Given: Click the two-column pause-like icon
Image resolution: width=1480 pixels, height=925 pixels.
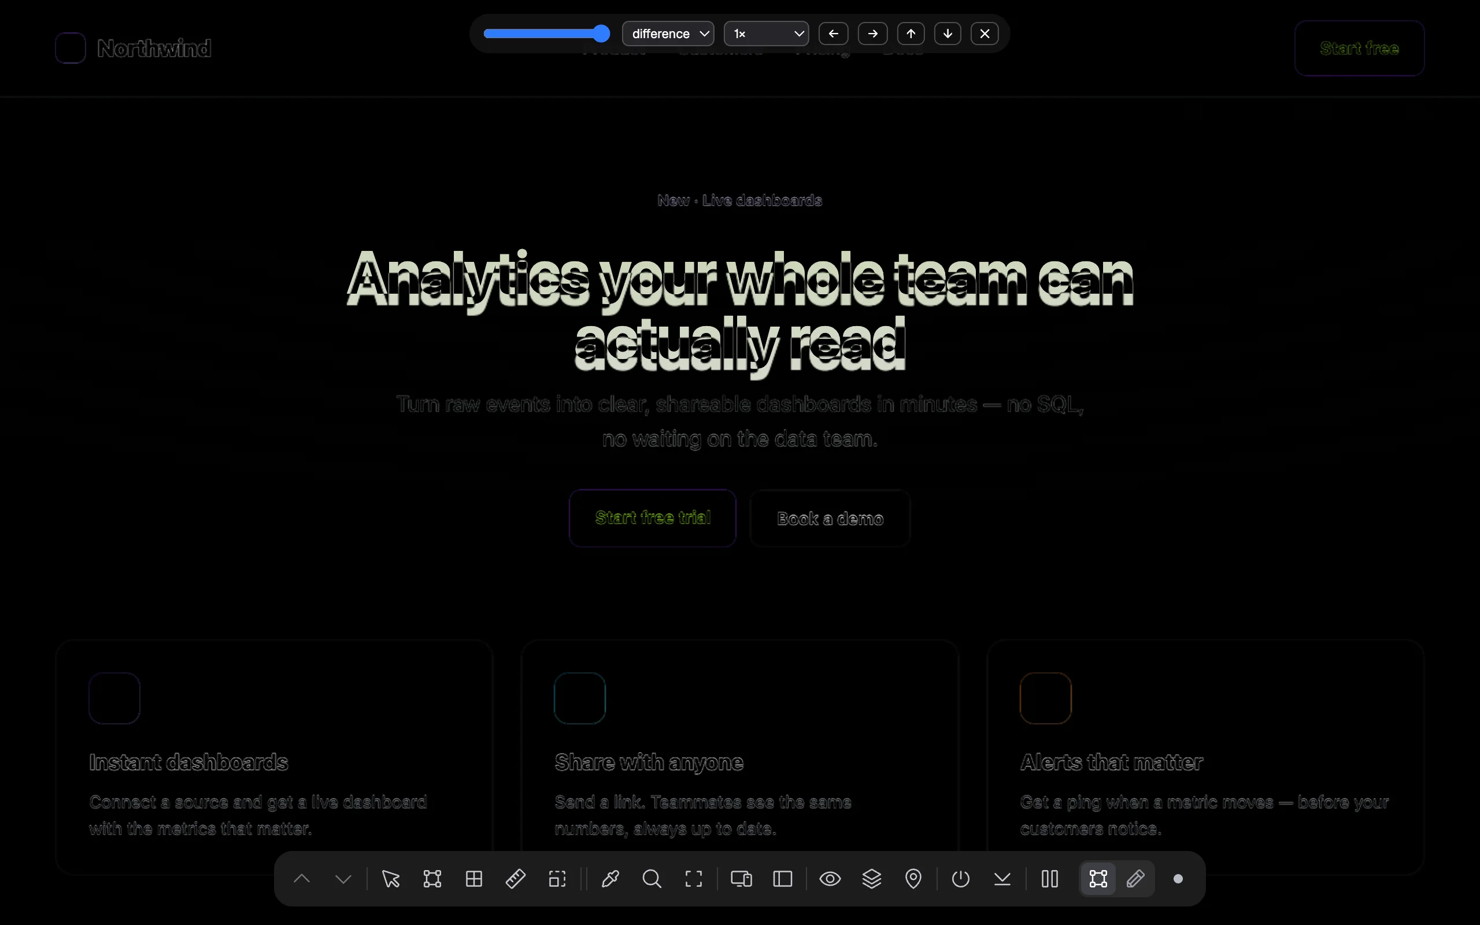Looking at the screenshot, I should coord(1050,879).
